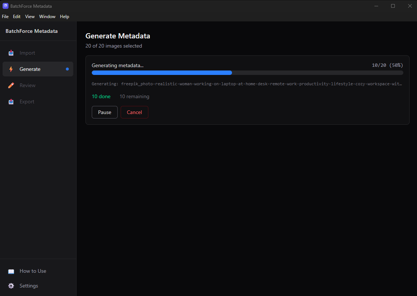This screenshot has height=296, width=417.
Task: Click the 10 remaining label
Action: pos(134,96)
